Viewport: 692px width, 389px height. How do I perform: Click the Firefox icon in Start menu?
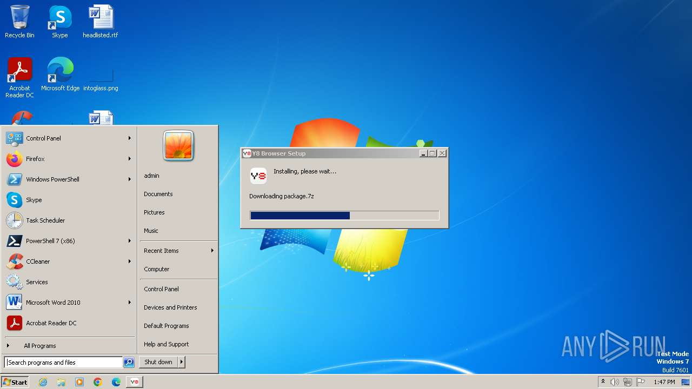click(x=15, y=159)
